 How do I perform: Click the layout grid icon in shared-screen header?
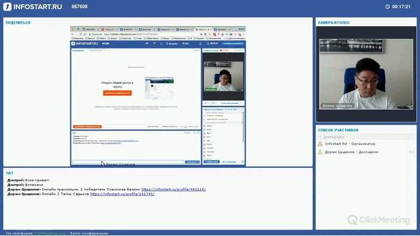click(161, 43)
